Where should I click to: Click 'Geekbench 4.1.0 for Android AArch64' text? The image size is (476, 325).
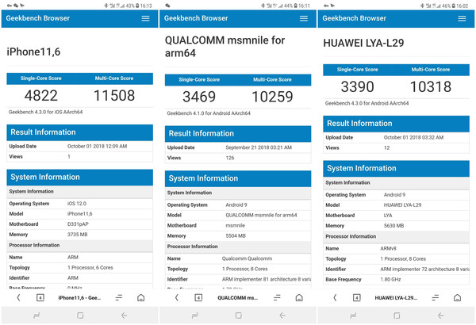click(x=209, y=113)
